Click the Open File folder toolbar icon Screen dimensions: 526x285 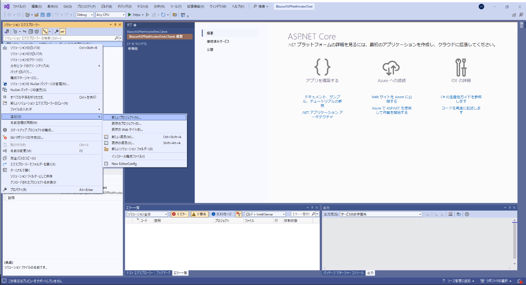[36, 15]
